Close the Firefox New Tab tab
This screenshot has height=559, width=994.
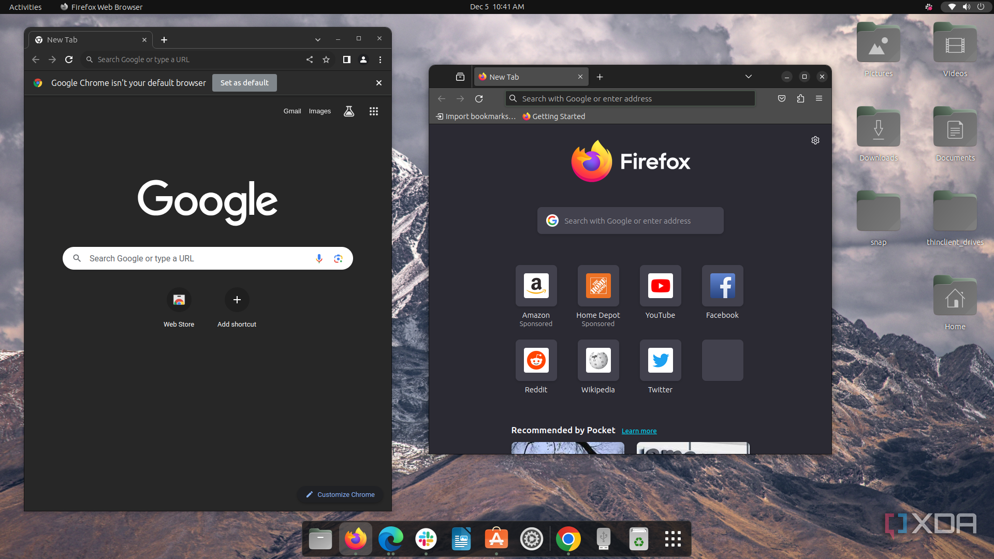pyautogui.click(x=580, y=77)
